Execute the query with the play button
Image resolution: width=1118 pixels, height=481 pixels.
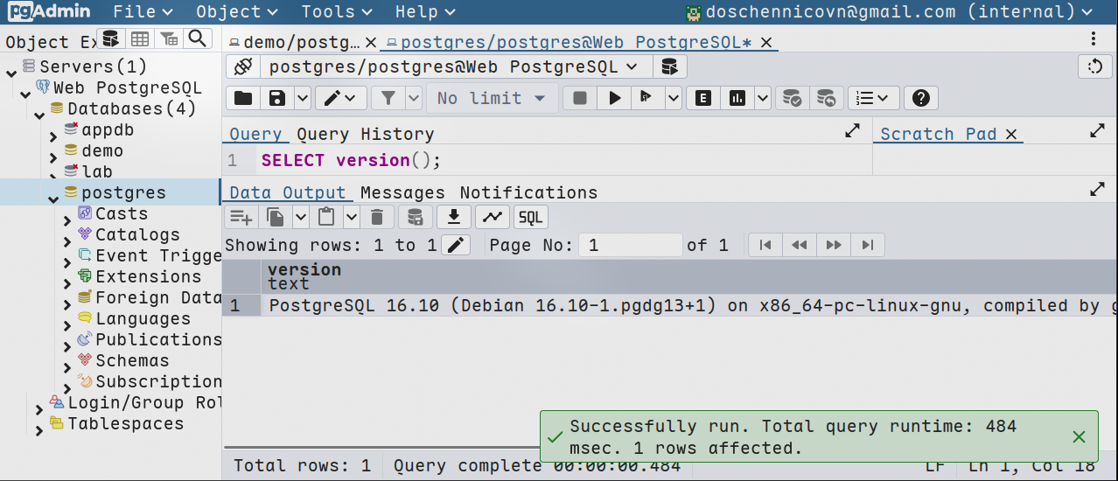point(615,98)
